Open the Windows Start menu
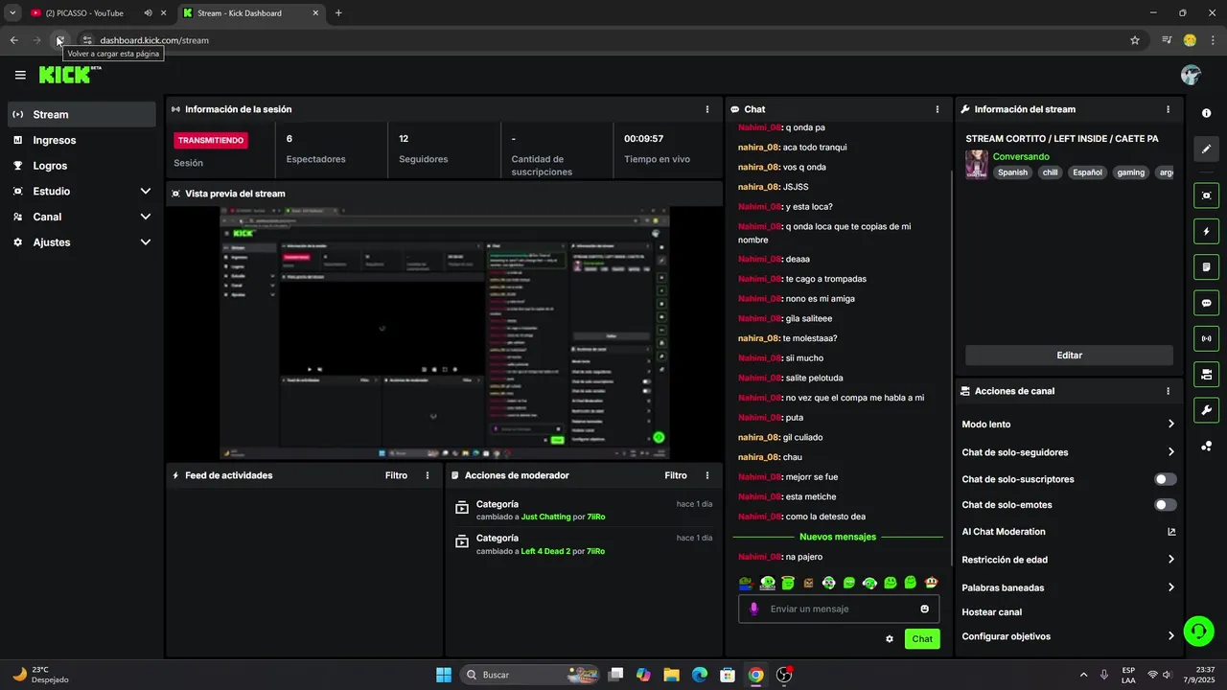The height and width of the screenshot is (690, 1227). coord(444,675)
